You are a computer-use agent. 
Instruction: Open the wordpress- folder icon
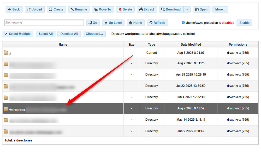click(x=5, y=108)
